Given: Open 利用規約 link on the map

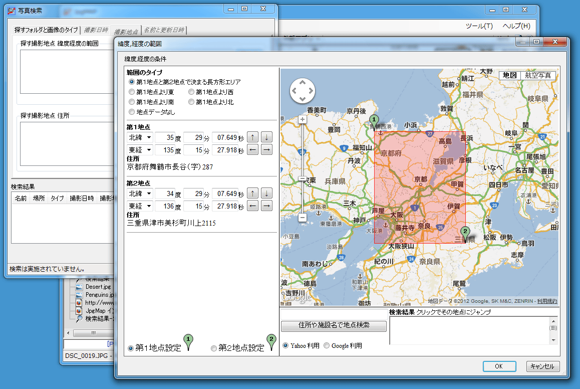Looking at the screenshot, I should coord(547,301).
